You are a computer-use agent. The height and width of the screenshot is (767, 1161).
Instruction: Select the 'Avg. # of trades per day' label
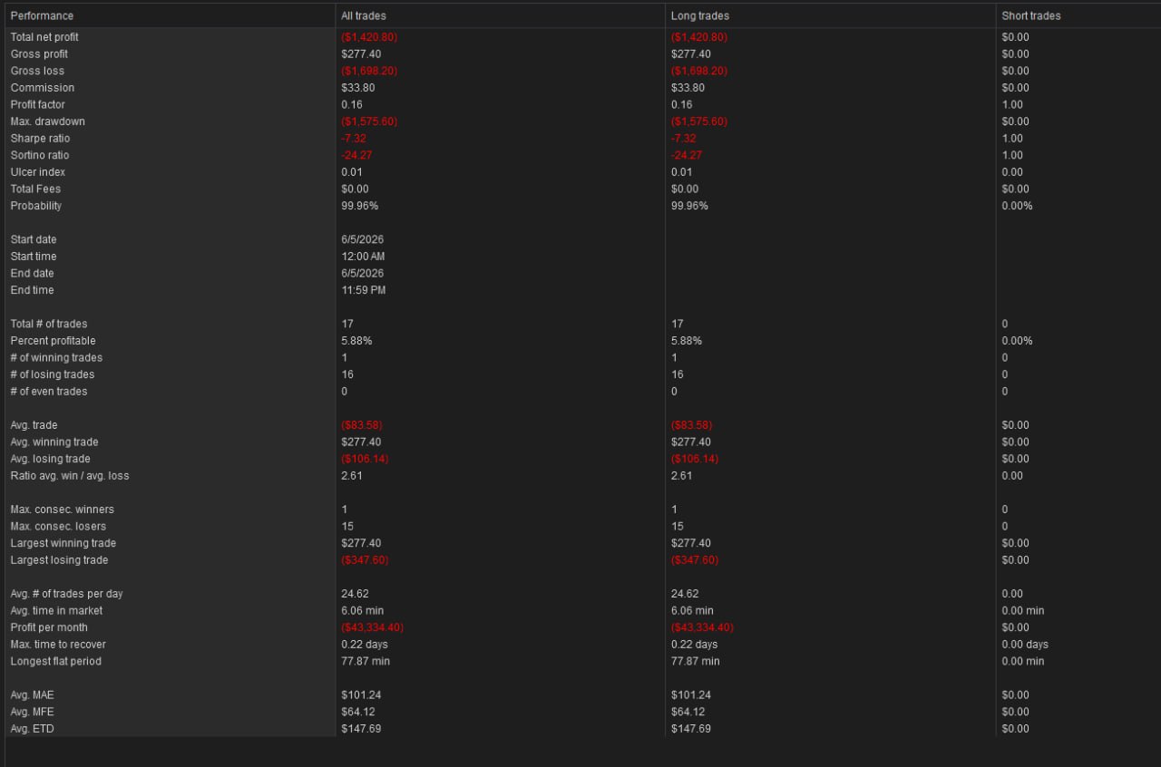pos(67,594)
